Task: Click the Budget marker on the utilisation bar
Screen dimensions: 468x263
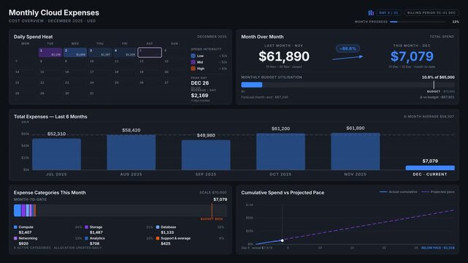Action: pyautogui.click(x=434, y=85)
